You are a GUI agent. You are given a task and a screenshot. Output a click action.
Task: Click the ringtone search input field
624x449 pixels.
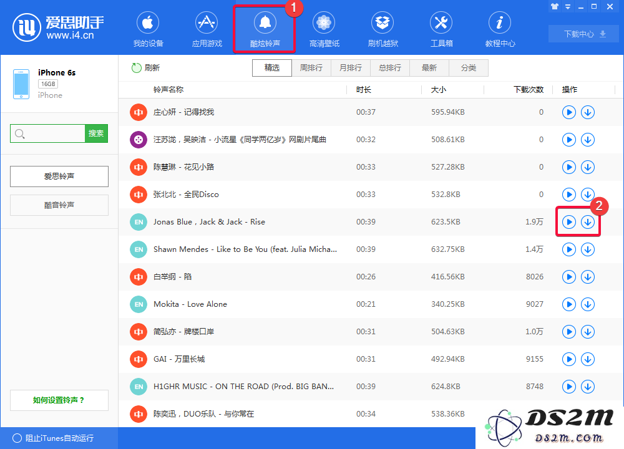tap(48, 133)
